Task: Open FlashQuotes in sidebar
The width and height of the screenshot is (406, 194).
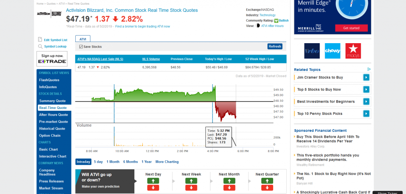Action: pyautogui.click(x=49, y=80)
